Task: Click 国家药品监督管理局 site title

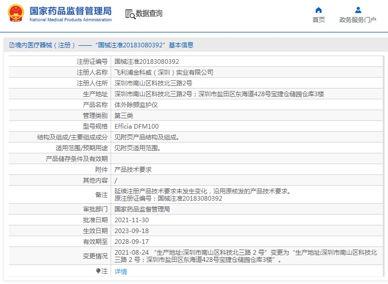Action: click(x=71, y=11)
